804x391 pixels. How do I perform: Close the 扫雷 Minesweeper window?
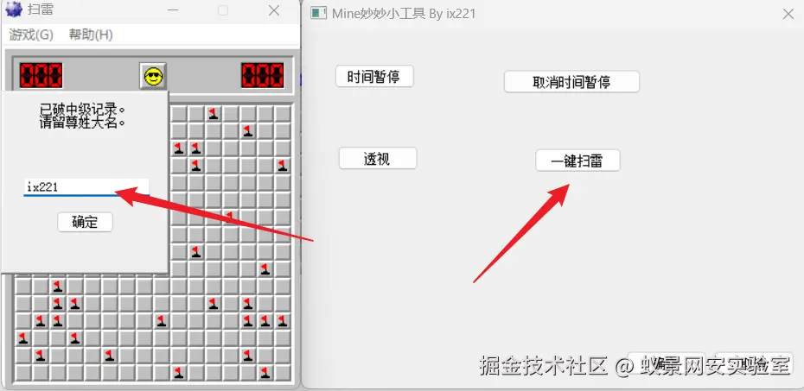pyautogui.click(x=274, y=10)
